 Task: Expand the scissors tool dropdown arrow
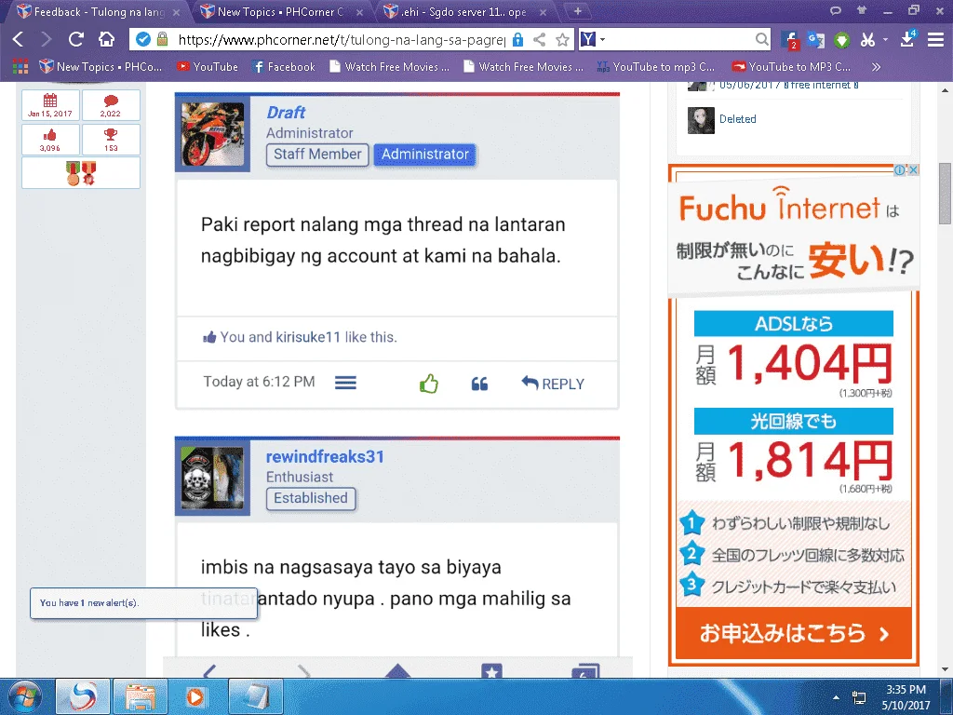(x=886, y=40)
